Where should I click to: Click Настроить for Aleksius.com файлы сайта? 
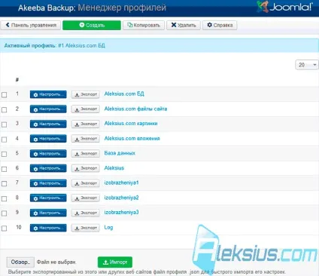click(x=48, y=109)
